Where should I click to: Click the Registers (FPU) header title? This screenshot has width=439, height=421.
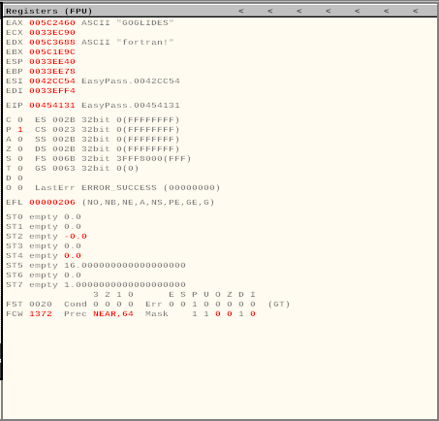pyautogui.click(x=49, y=12)
